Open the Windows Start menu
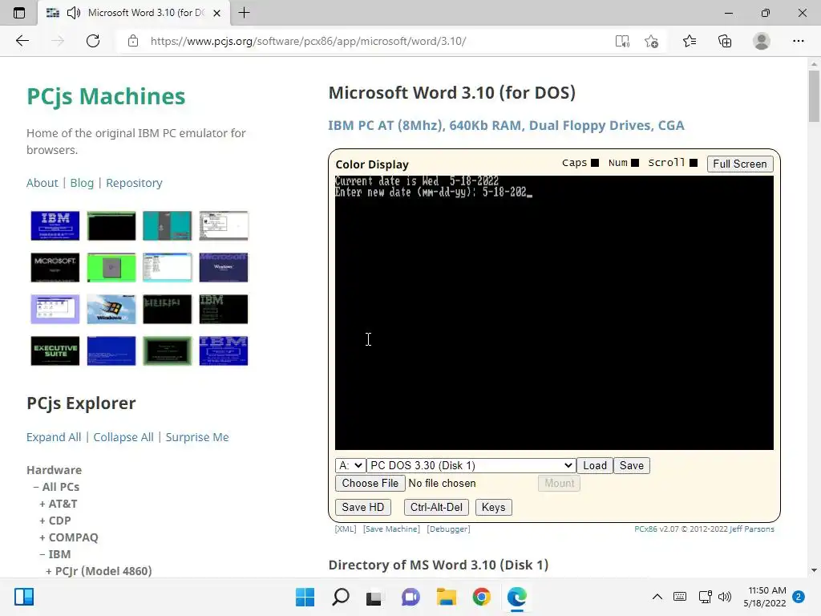Viewport: 821px width, 616px height. (x=305, y=597)
